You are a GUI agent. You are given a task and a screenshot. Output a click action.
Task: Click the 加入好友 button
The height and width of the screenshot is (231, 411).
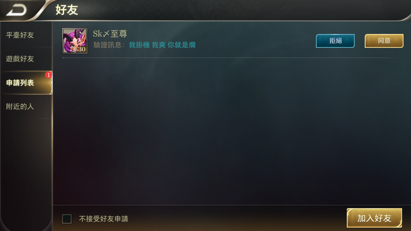(x=374, y=218)
